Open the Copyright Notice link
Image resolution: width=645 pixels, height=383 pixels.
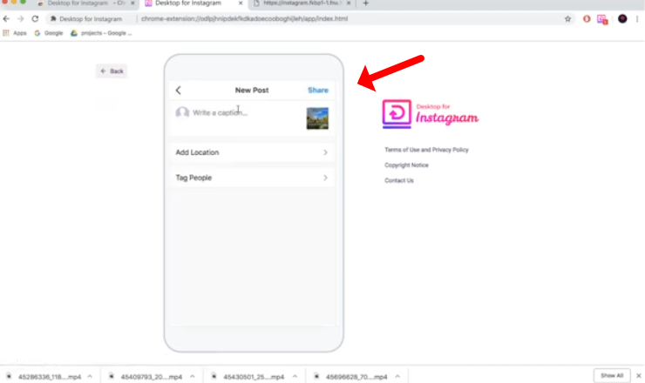coord(406,165)
